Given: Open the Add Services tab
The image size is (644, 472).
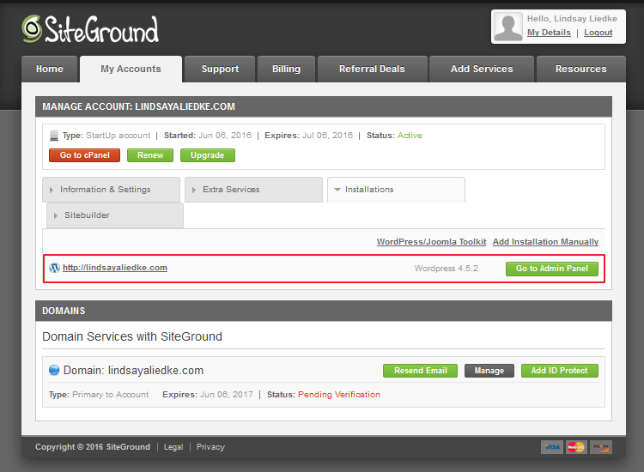Looking at the screenshot, I should click(x=482, y=69).
